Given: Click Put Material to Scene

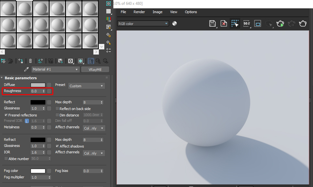Looking at the screenshot, I should coord(11,61).
